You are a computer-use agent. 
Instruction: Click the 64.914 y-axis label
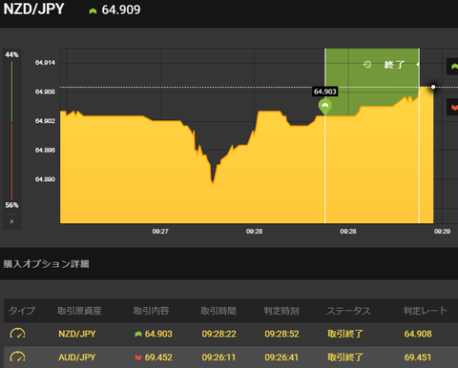(45, 63)
